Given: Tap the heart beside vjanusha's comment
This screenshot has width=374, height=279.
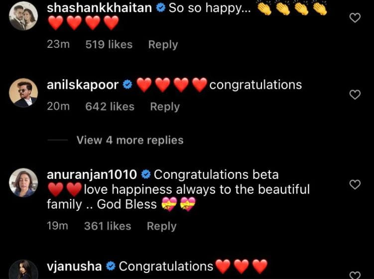Looking at the screenshot, I should [355, 275].
